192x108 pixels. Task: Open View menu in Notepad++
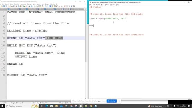click(x=11, y=4)
